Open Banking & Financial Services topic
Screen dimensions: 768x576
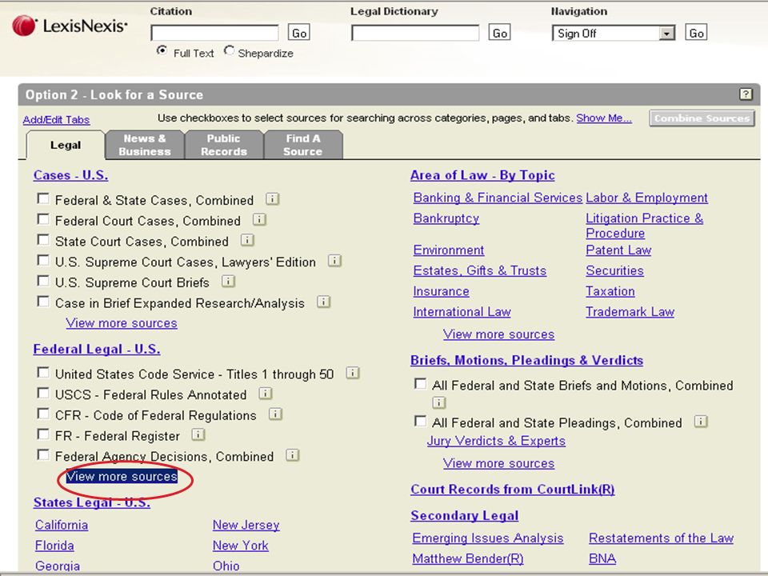(498, 198)
